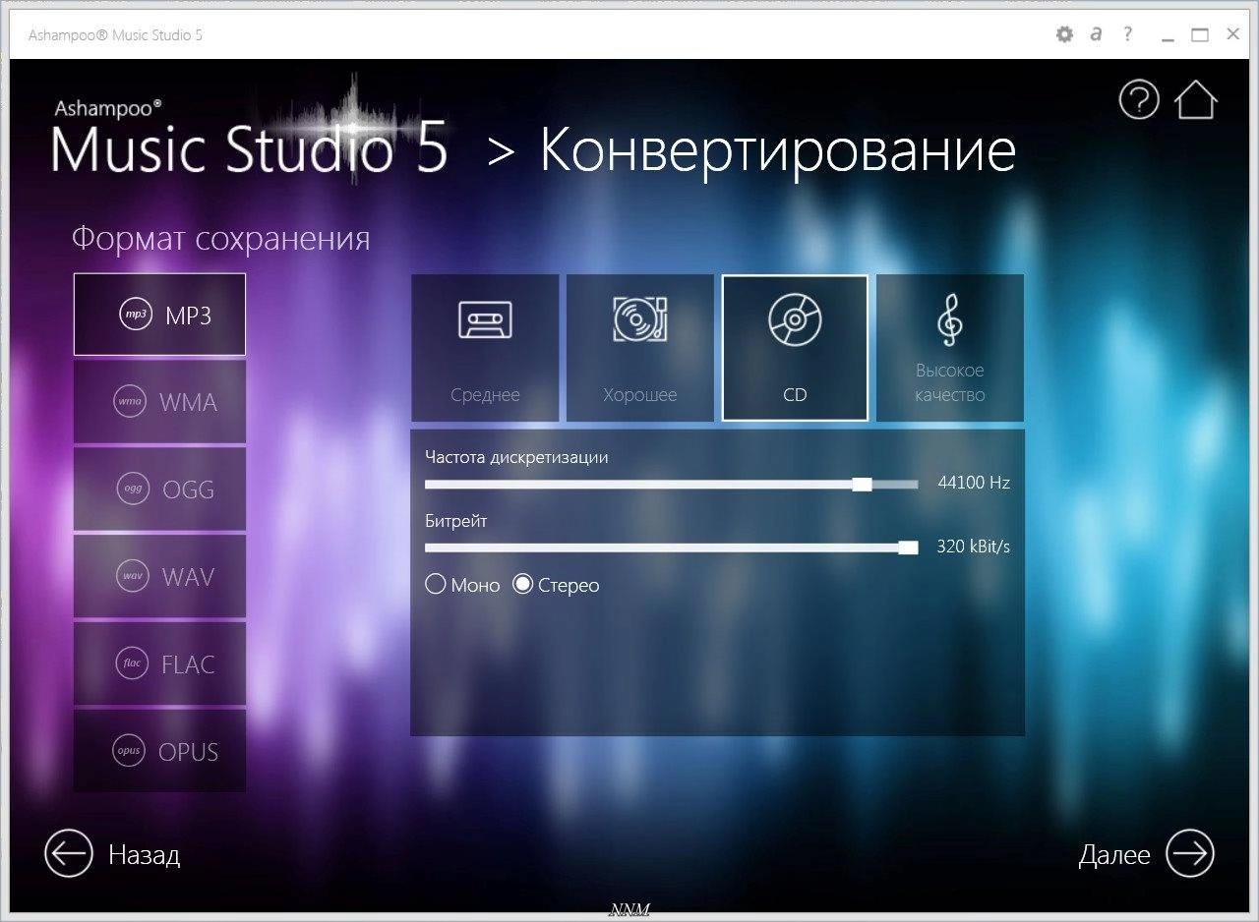Pick the OGG format option
Screen dimensions: 1259x922
pos(159,489)
